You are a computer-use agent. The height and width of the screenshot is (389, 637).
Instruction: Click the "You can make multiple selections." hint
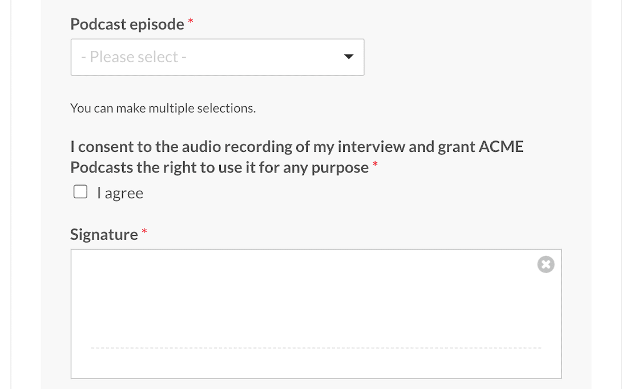(x=163, y=108)
